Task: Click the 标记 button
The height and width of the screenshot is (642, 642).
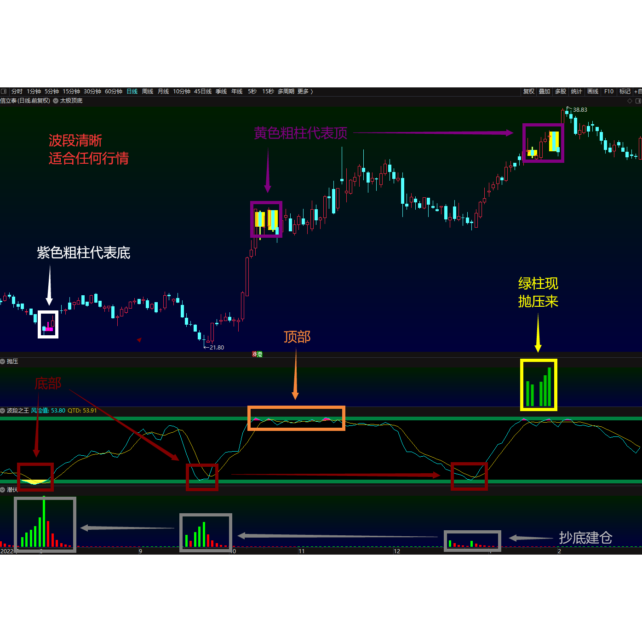Action: point(625,92)
